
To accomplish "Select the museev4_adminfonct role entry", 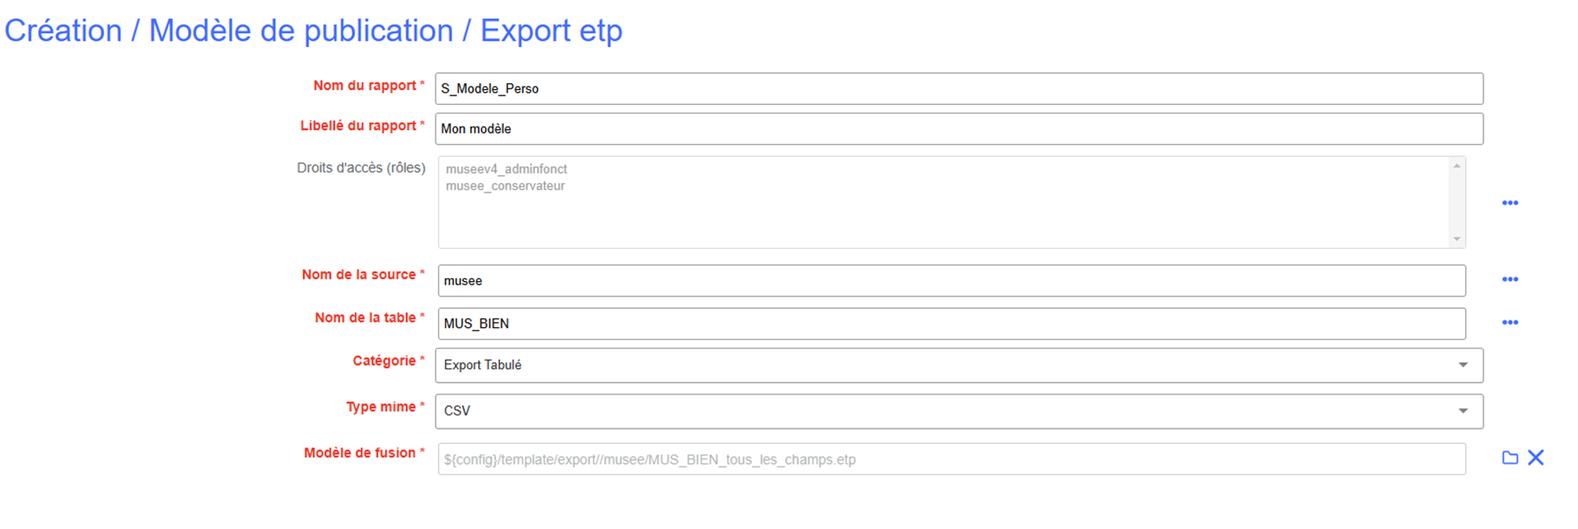I will (x=507, y=169).
